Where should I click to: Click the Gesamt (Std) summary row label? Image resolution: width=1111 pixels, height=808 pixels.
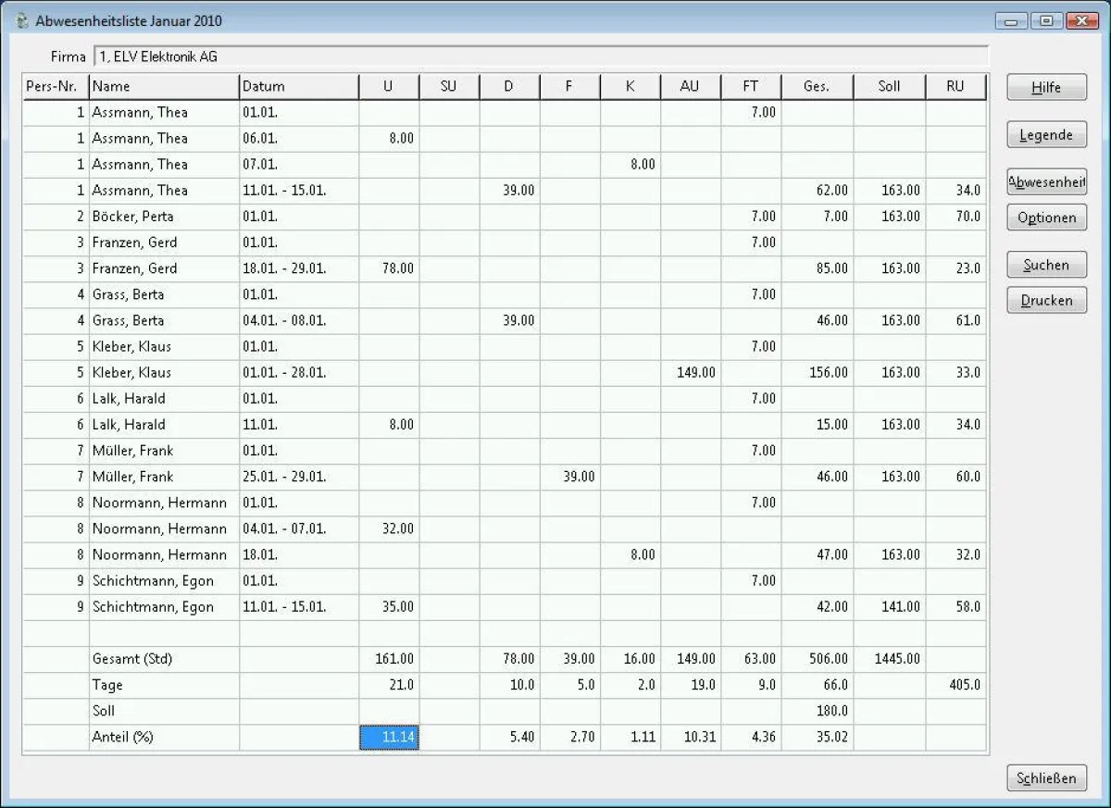[132, 660]
